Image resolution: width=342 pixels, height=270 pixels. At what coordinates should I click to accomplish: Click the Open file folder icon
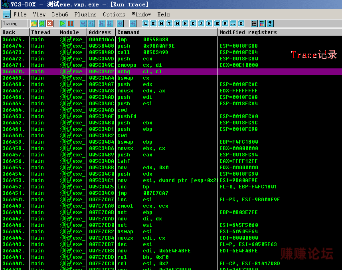(x=34, y=23)
